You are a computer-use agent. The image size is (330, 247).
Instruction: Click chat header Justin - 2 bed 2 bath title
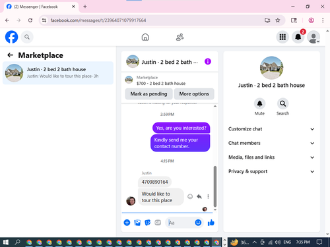170,62
